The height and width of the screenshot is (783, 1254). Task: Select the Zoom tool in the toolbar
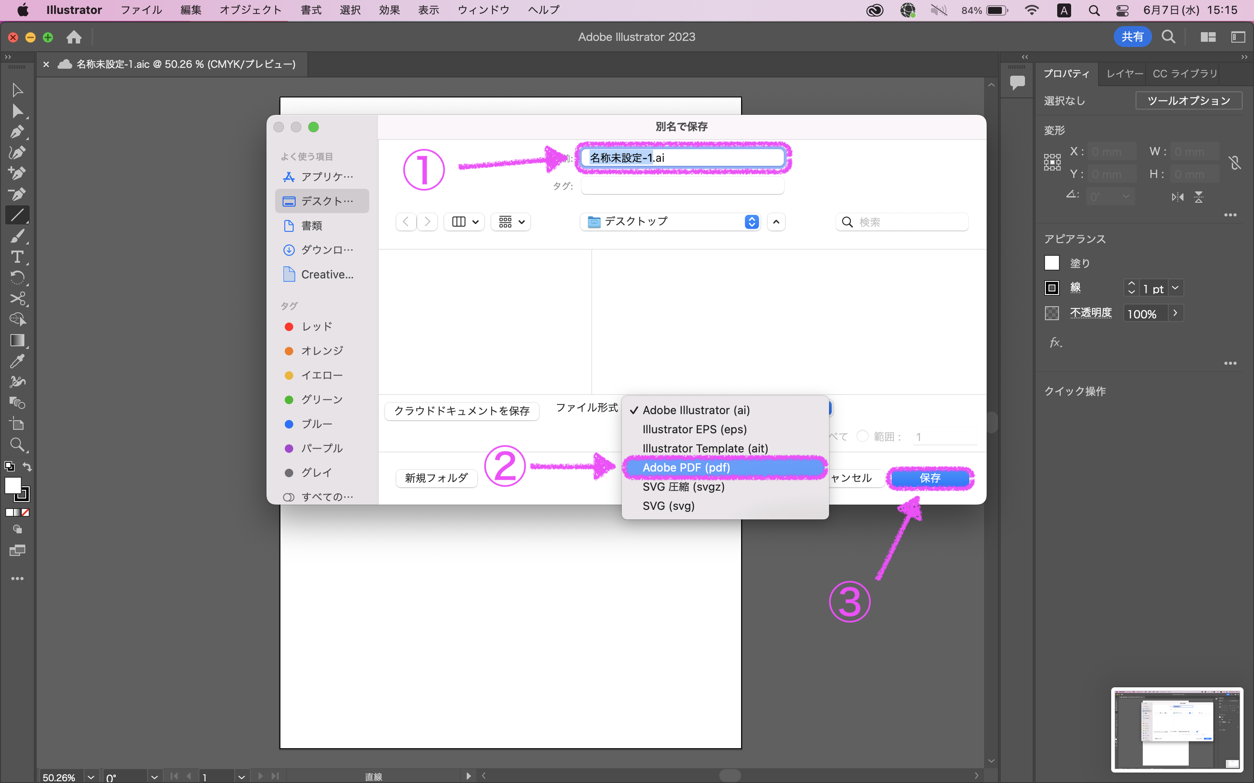pos(17,444)
